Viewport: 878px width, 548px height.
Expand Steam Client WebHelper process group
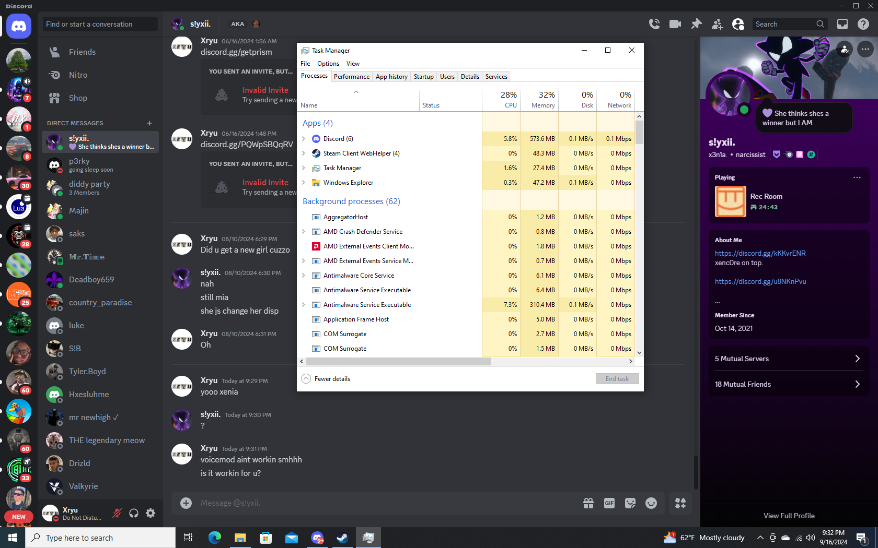coord(304,153)
